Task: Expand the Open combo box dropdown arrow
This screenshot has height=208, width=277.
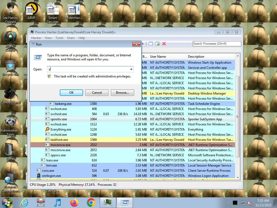Action: [x=131, y=69]
